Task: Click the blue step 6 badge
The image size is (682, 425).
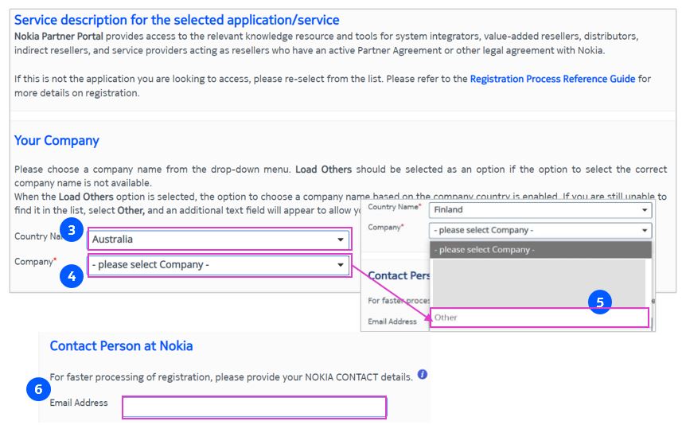Action: click(37, 389)
